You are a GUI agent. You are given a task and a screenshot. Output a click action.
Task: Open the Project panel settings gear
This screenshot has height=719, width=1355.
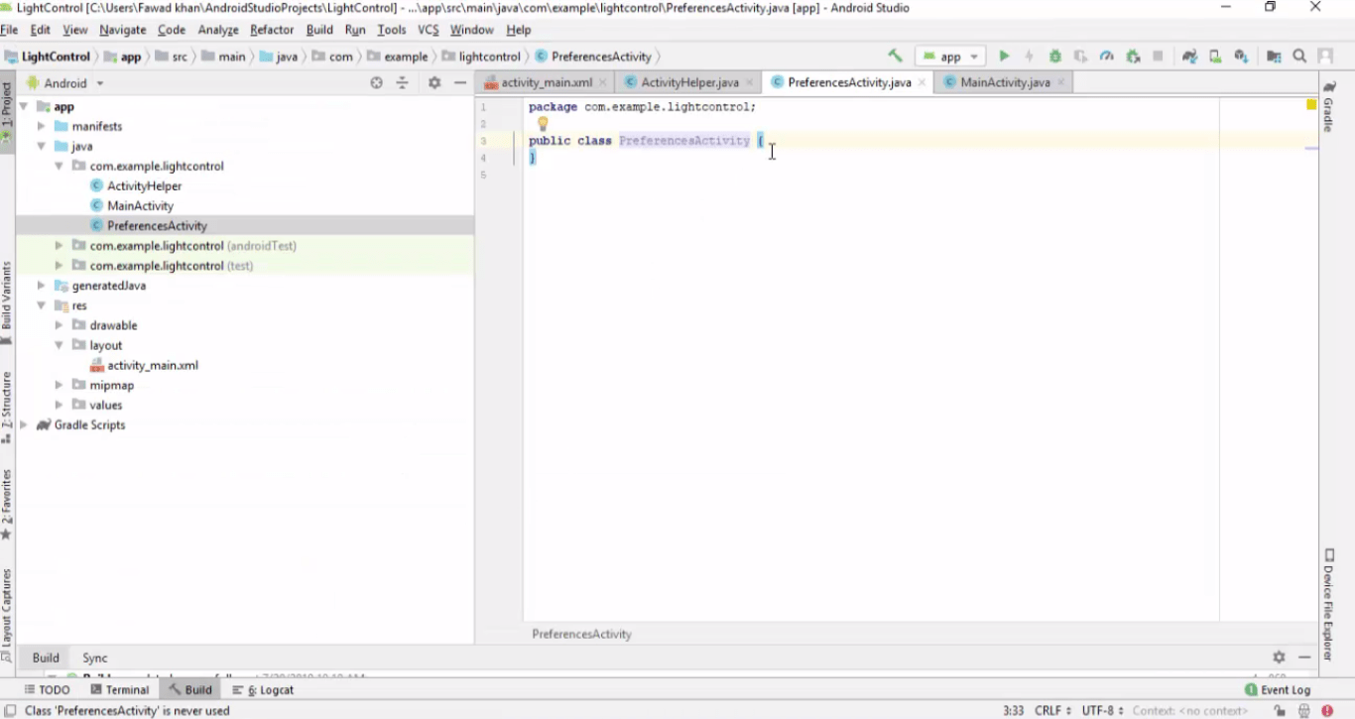pos(433,82)
